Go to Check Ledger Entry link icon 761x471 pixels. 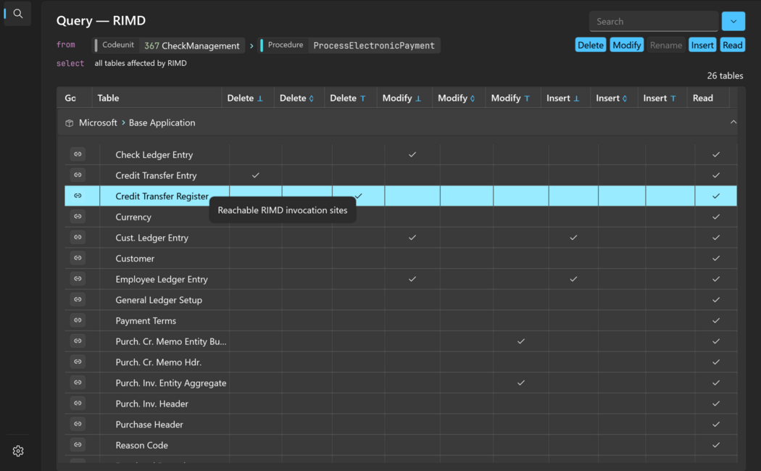78,154
